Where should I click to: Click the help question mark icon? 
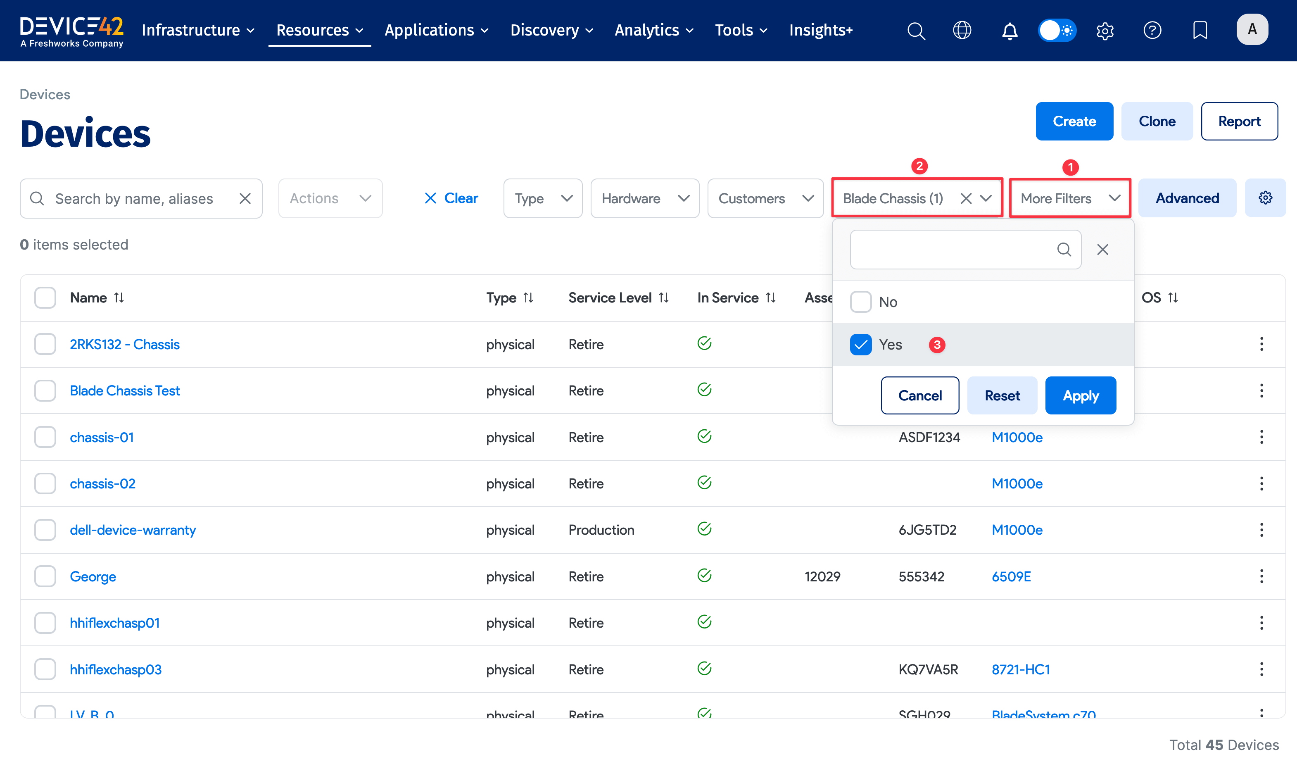pos(1152,30)
